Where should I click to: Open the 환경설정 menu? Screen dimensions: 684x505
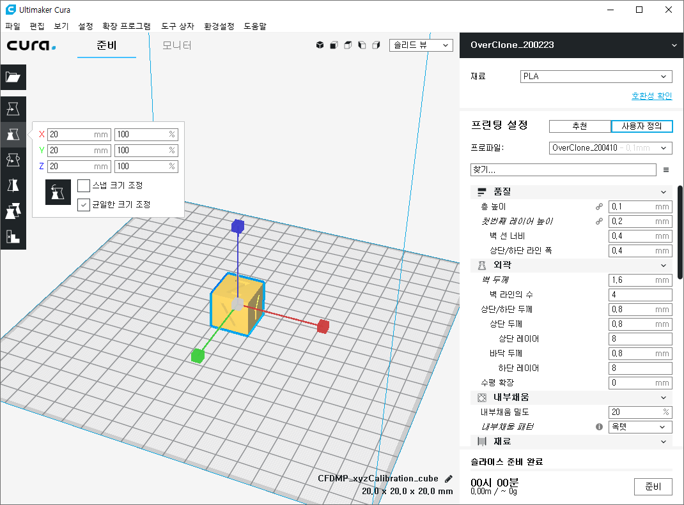(219, 26)
